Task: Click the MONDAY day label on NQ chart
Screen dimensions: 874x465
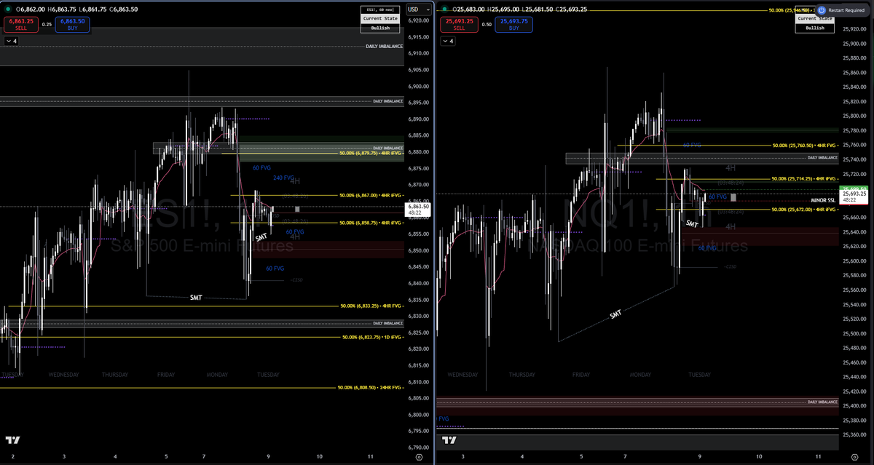Action: coord(640,375)
